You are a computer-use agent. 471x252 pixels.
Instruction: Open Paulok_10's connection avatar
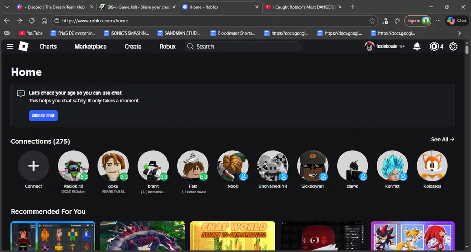point(73,166)
